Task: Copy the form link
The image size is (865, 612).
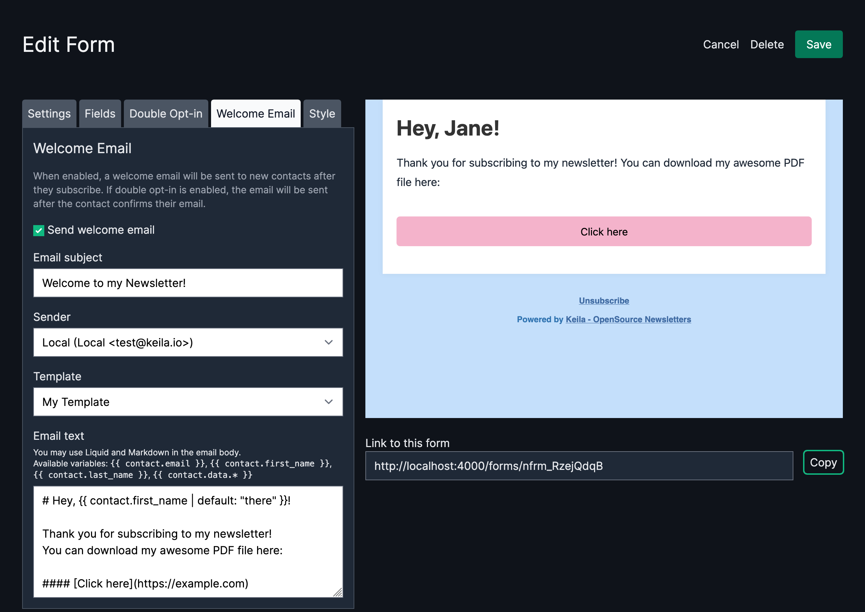Action: 823,462
